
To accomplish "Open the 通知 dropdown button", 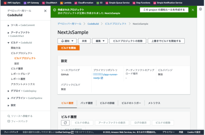I will pos(67,41).
